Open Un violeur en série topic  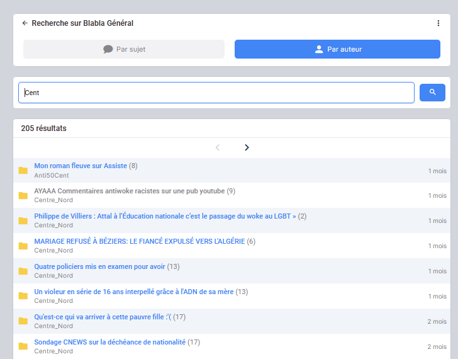[x=133, y=292]
